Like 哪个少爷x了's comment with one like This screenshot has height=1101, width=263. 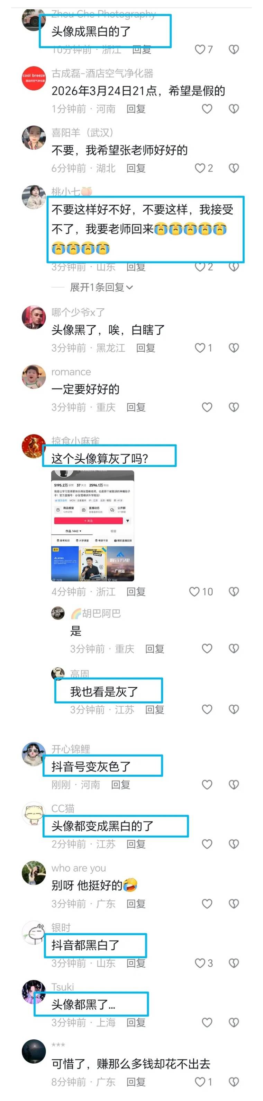[200, 348]
